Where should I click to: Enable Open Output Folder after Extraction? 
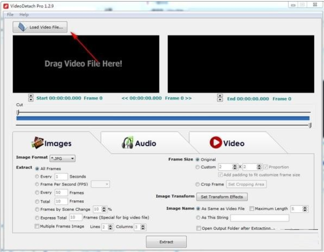pyautogui.click(x=199, y=228)
